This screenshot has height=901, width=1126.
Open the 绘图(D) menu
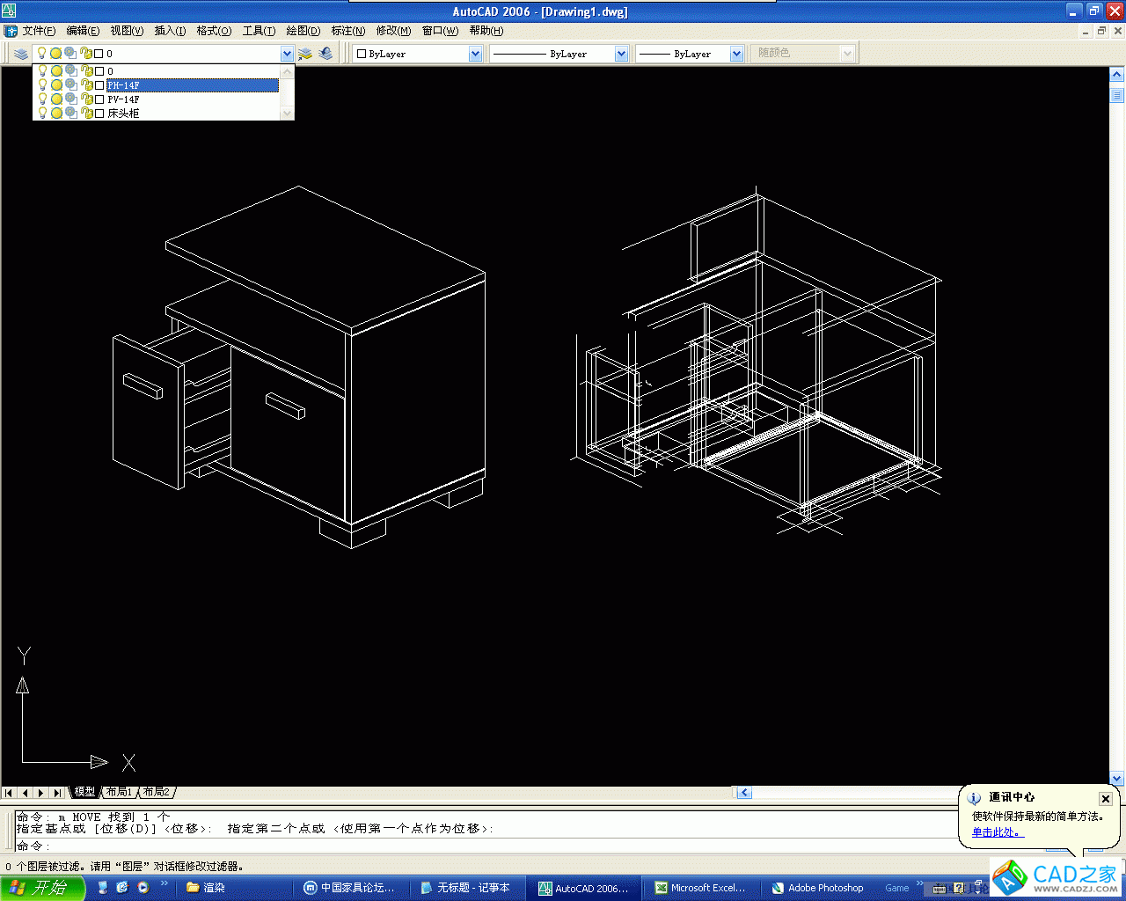303,31
